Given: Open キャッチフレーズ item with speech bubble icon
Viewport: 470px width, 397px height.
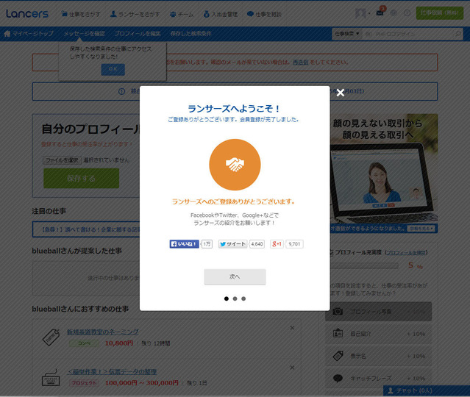Looking at the screenshot, I should [379, 378].
